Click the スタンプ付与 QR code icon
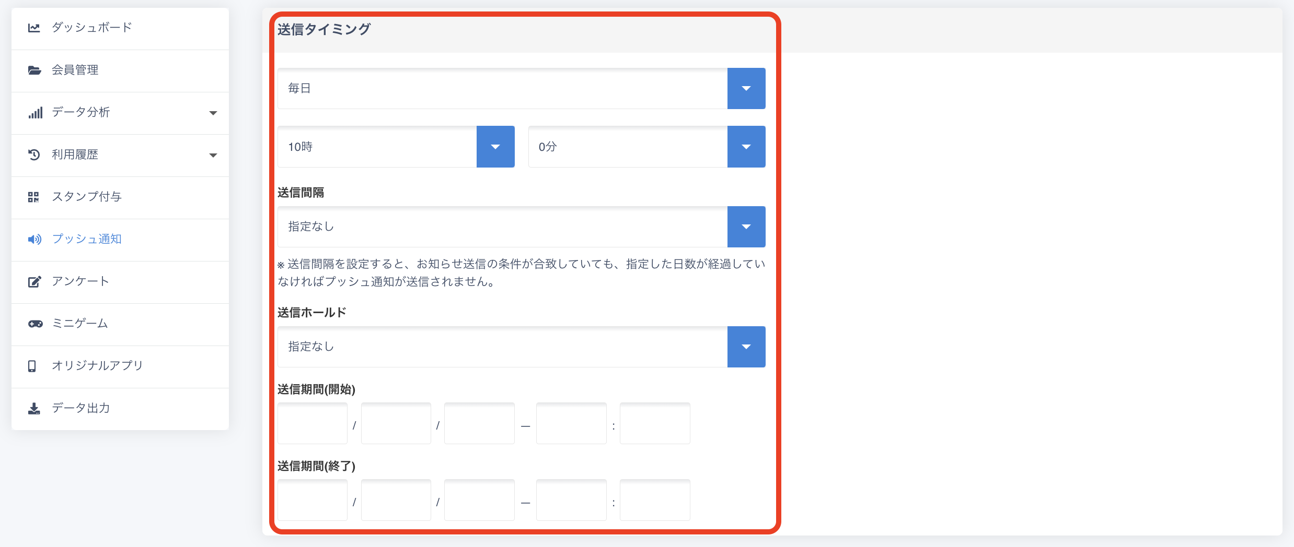 pos(33,197)
